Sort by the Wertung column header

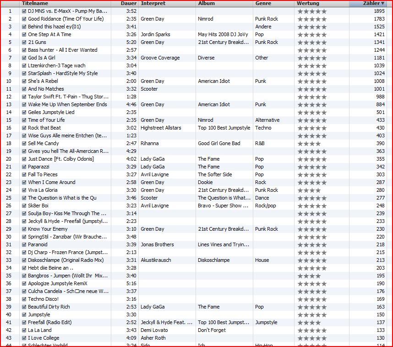[322, 4]
